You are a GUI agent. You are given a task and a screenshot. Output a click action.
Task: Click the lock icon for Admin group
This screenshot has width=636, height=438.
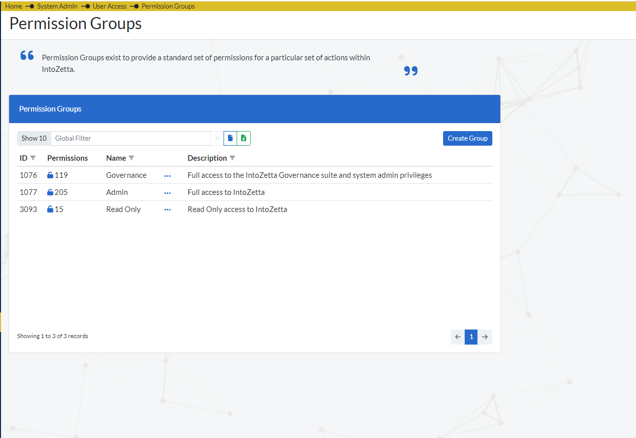click(x=50, y=192)
